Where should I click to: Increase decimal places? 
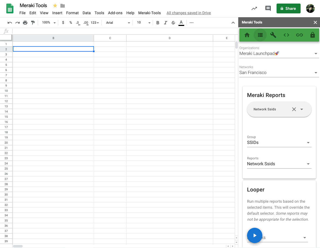coord(86,23)
